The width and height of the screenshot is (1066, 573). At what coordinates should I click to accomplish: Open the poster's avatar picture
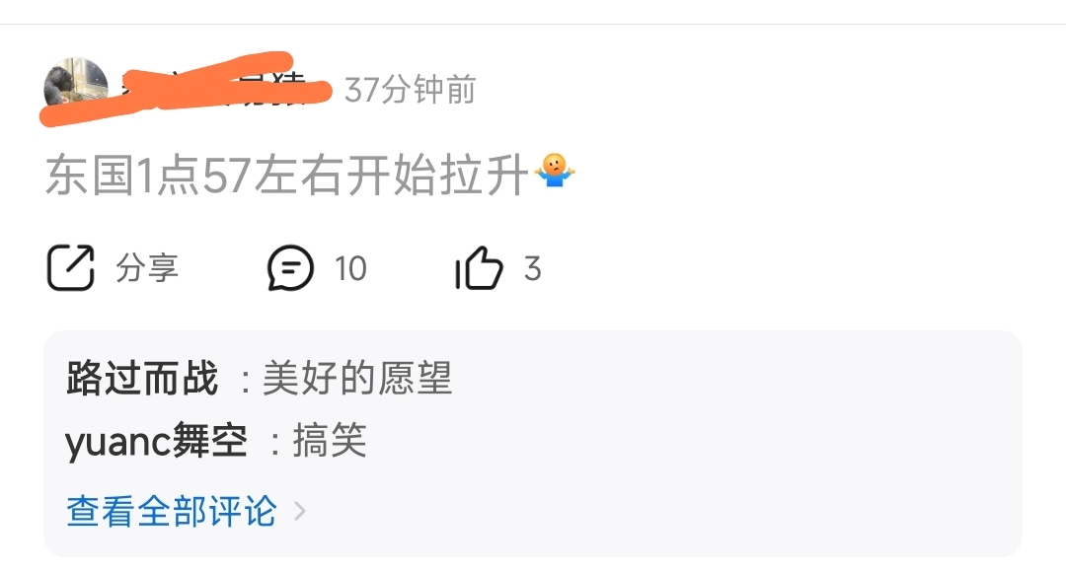point(75,89)
